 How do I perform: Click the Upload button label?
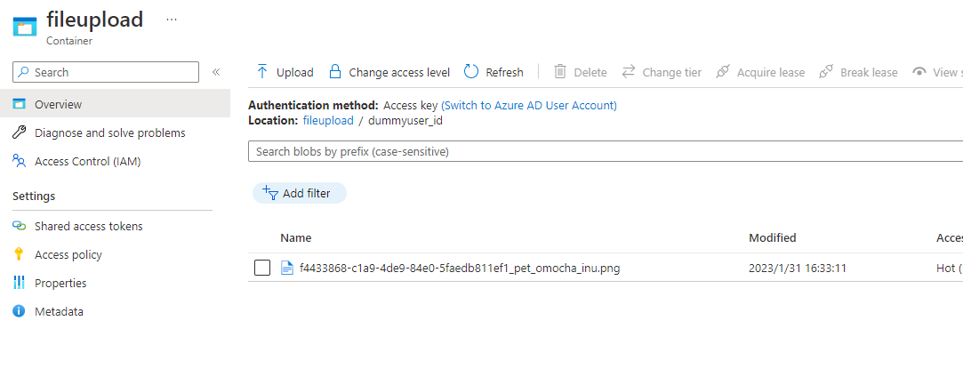point(295,72)
